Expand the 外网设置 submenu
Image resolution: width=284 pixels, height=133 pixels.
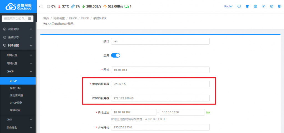(18, 55)
